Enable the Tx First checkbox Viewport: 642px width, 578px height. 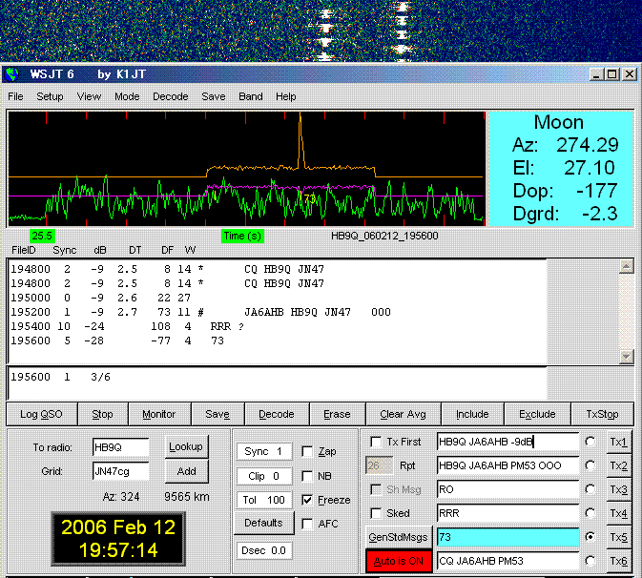(x=376, y=442)
